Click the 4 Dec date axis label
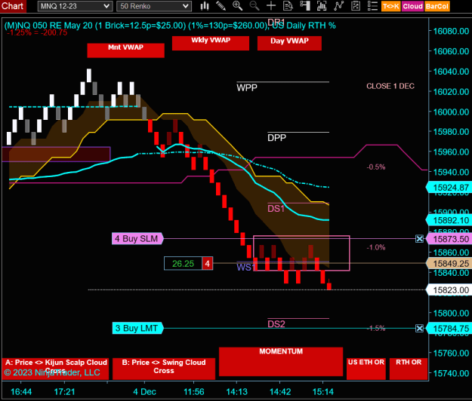 144,392
